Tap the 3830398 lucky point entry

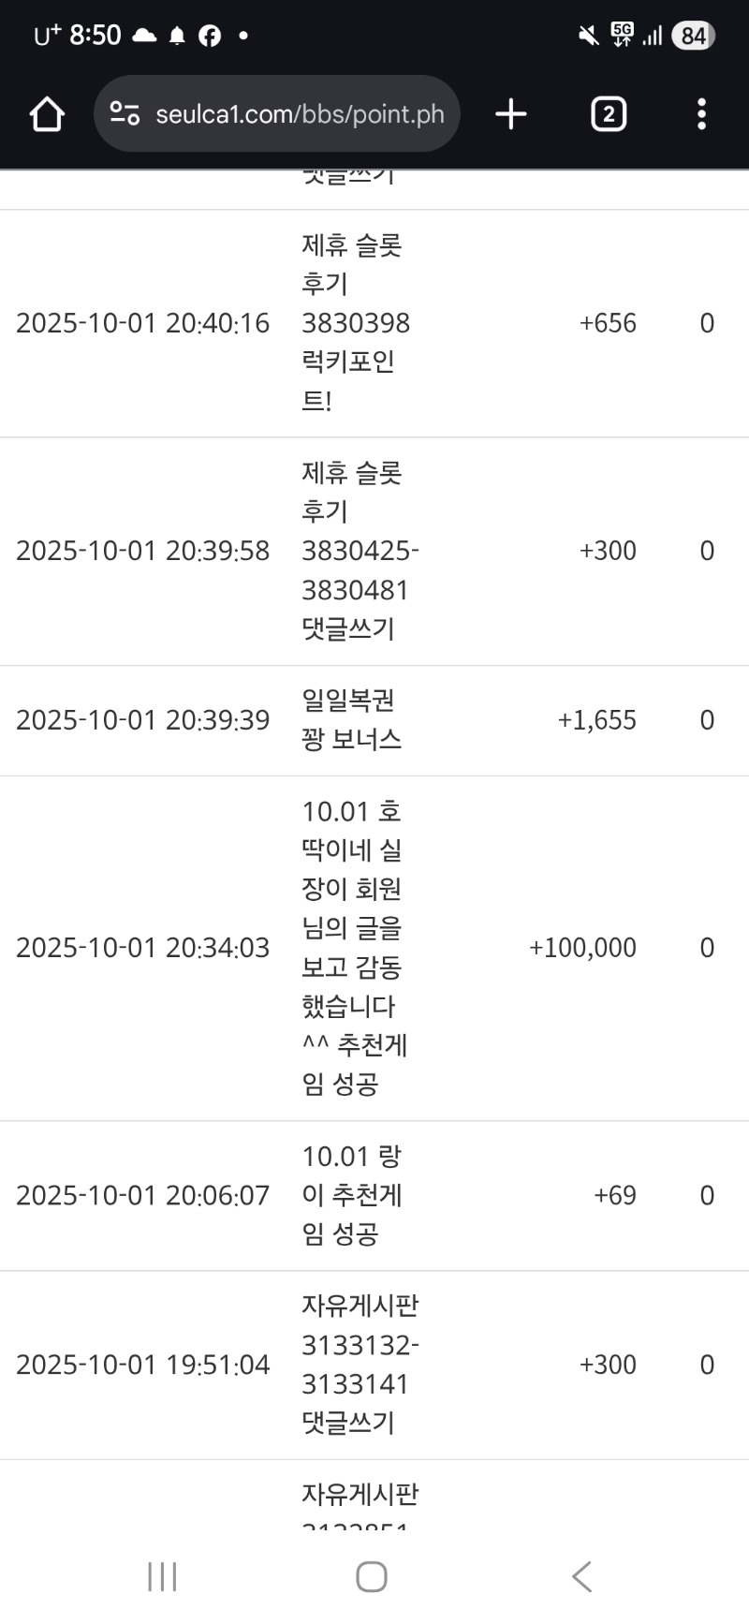click(356, 323)
